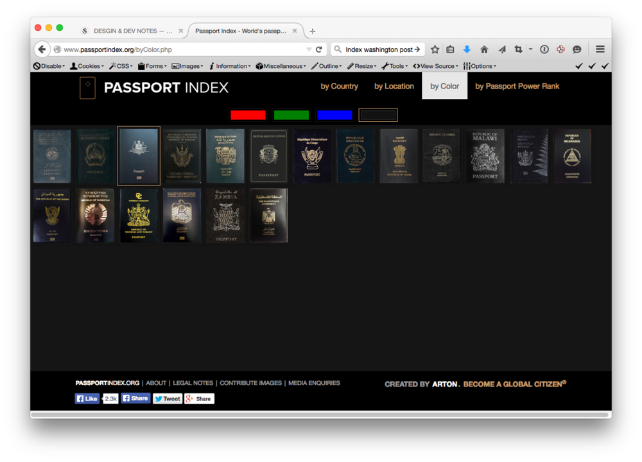The height and width of the screenshot is (462, 642).
Task: Bookmark this page using the star icon
Action: tap(435, 49)
